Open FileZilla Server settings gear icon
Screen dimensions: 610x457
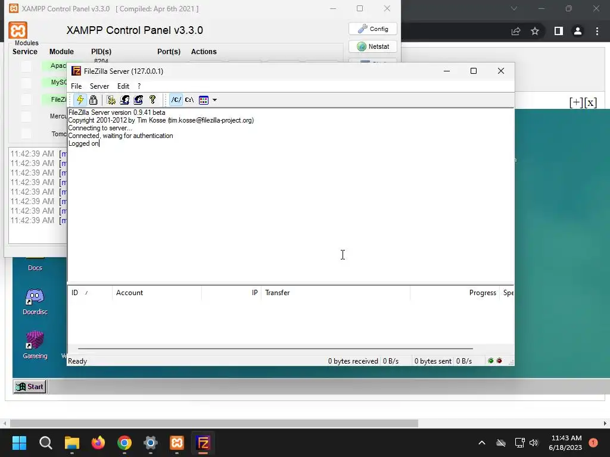tap(111, 100)
